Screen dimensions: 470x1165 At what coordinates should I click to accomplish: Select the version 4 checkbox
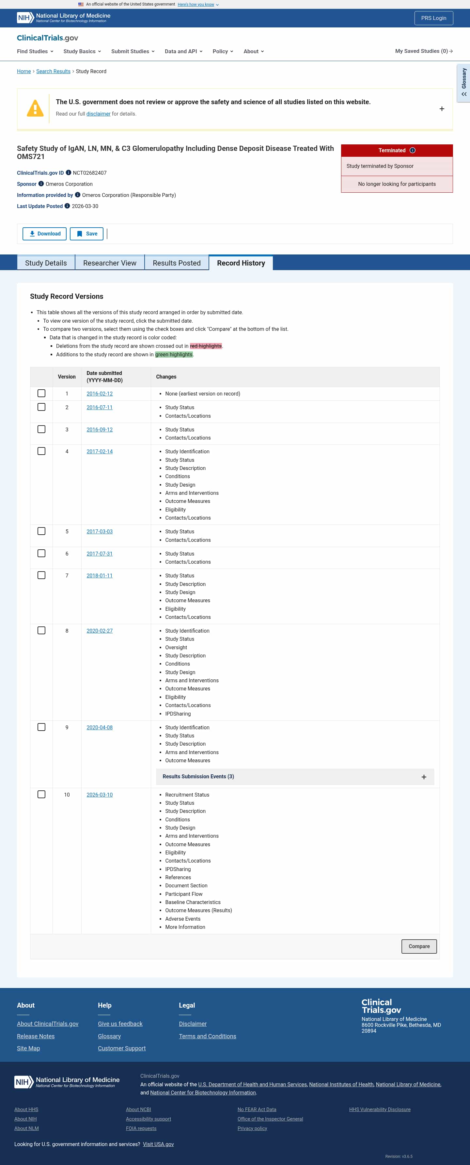[41, 451]
